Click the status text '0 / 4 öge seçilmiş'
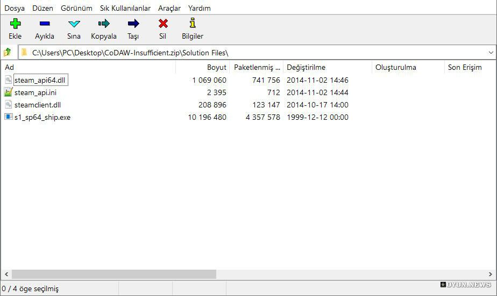497x296 pixels. [30, 288]
